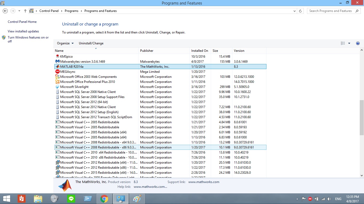The height and width of the screenshot is (204, 364).
Task: Click the MATLAB R2014a program icon
Action: (57, 67)
